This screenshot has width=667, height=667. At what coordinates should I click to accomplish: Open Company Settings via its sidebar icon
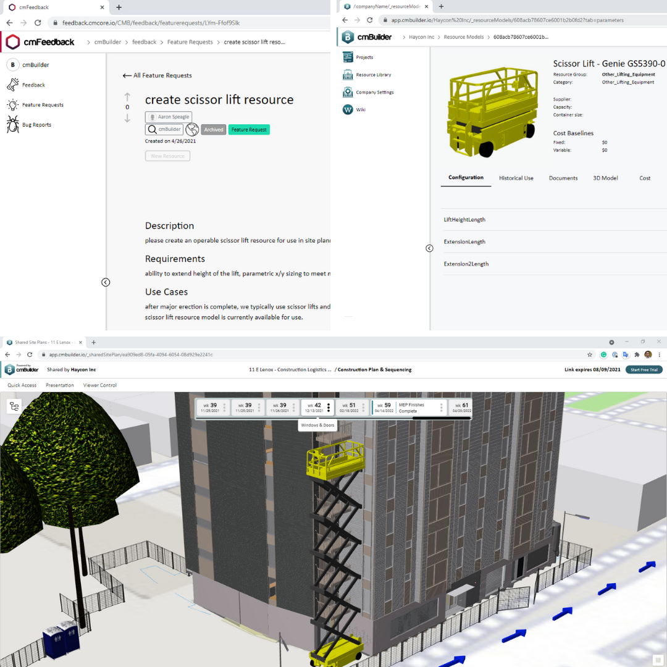(348, 92)
